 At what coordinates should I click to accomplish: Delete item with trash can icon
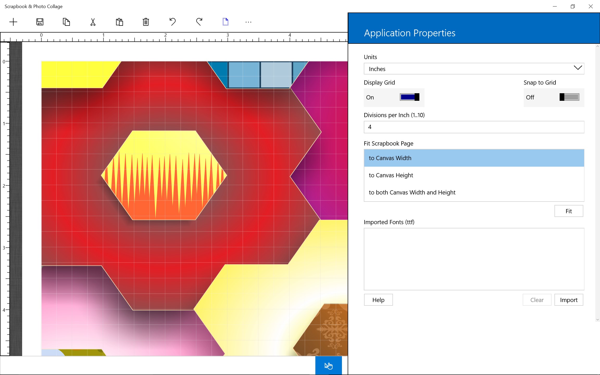146,22
